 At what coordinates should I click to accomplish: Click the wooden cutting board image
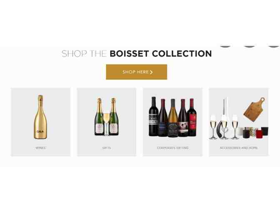(x=254, y=109)
